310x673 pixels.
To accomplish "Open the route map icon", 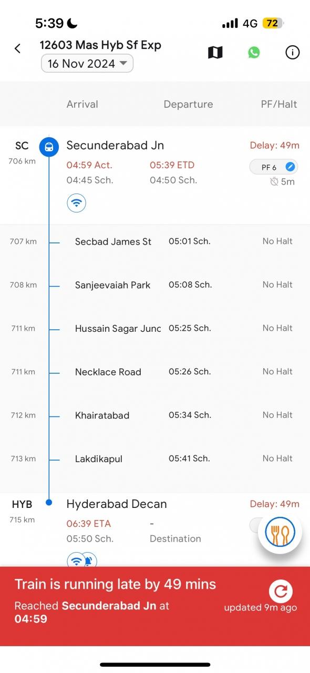I will click(215, 52).
